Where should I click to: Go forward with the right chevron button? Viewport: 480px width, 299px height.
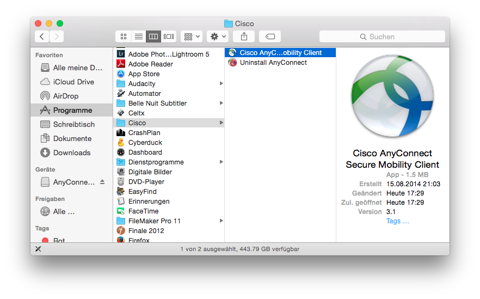(57, 37)
